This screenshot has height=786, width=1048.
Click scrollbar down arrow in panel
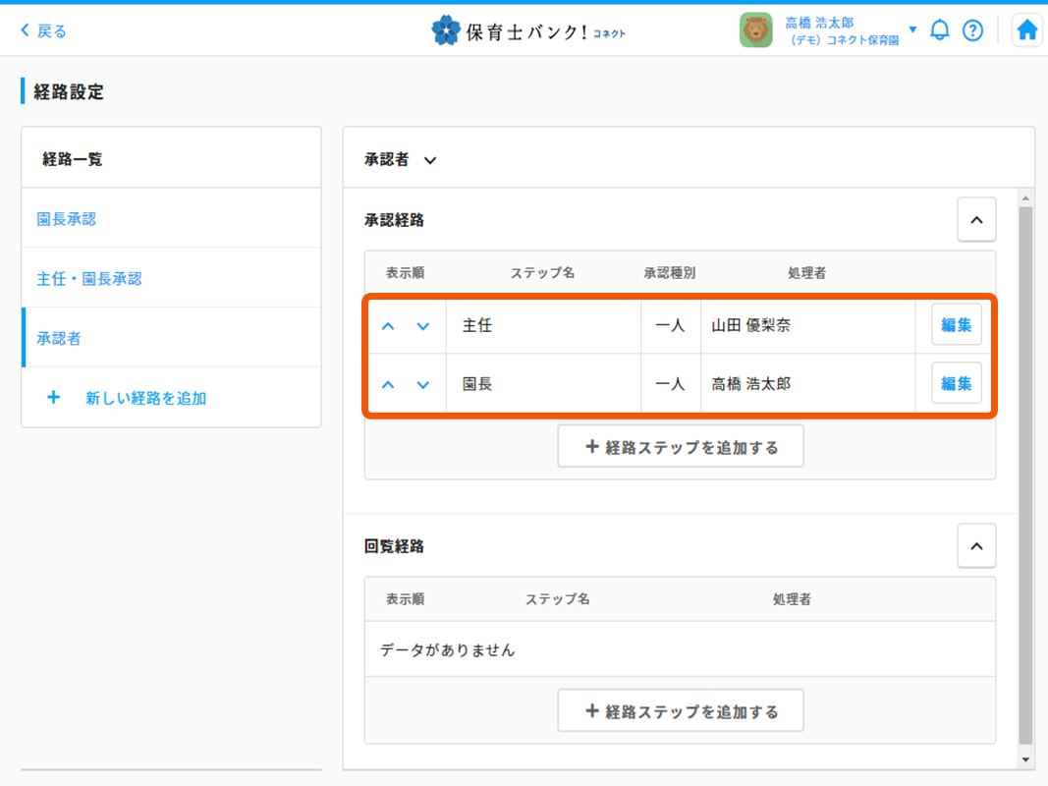pos(1026,759)
